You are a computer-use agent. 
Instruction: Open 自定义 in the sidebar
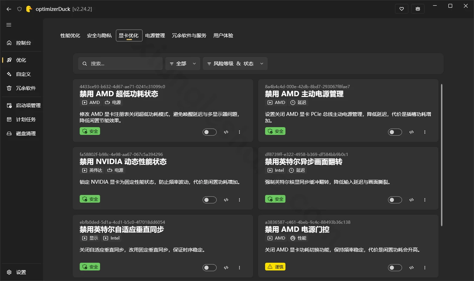point(21,74)
